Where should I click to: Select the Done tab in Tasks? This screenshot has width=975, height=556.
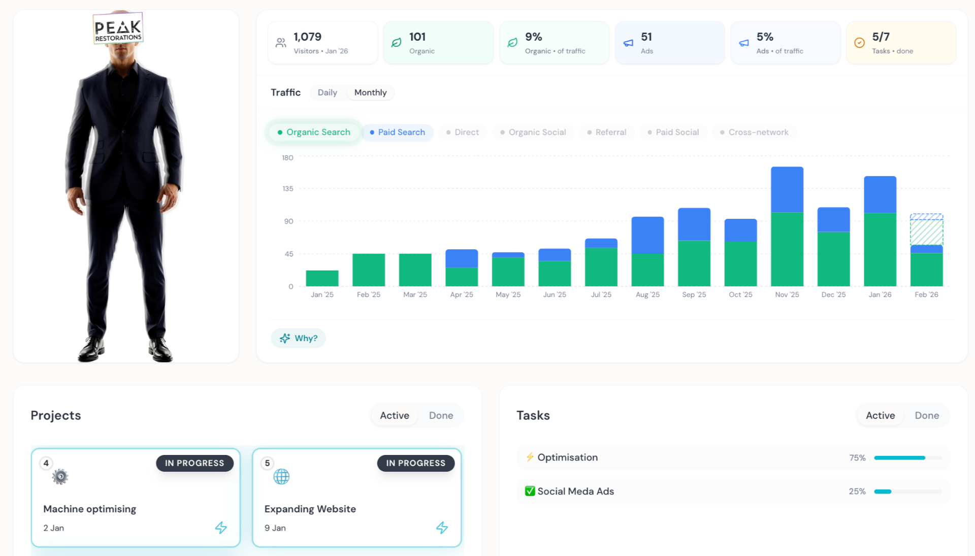click(927, 415)
